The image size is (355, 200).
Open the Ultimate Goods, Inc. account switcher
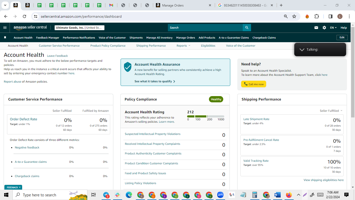pyautogui.click(x=80, y=28)
